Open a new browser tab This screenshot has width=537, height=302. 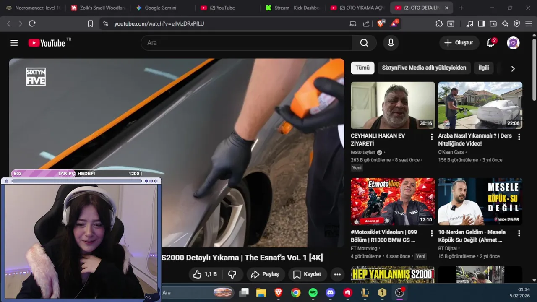click(x=461, y=8)
